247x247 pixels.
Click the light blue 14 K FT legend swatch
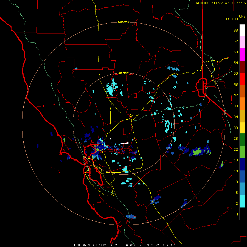click(242, 189)
